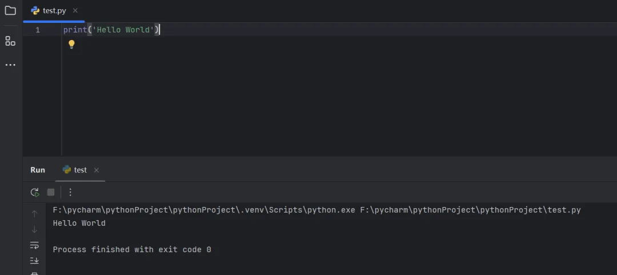Place cursor in the print('Hello World') code

coord(111,30)
